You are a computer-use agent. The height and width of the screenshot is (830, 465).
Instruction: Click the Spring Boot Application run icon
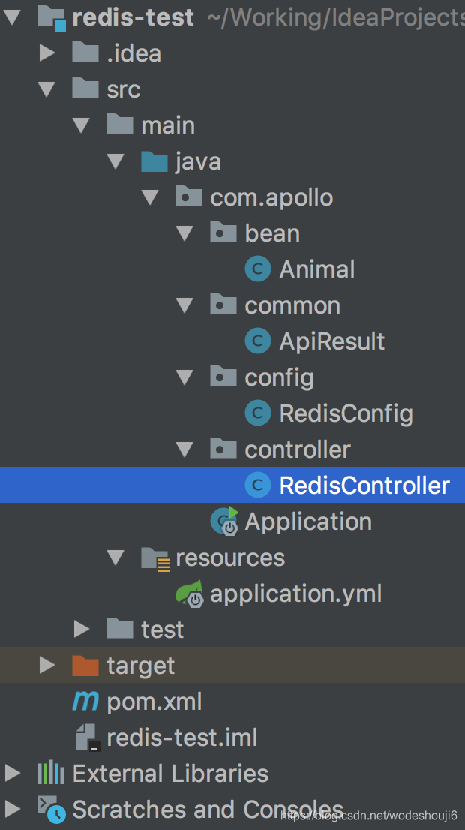click(224, 522)
